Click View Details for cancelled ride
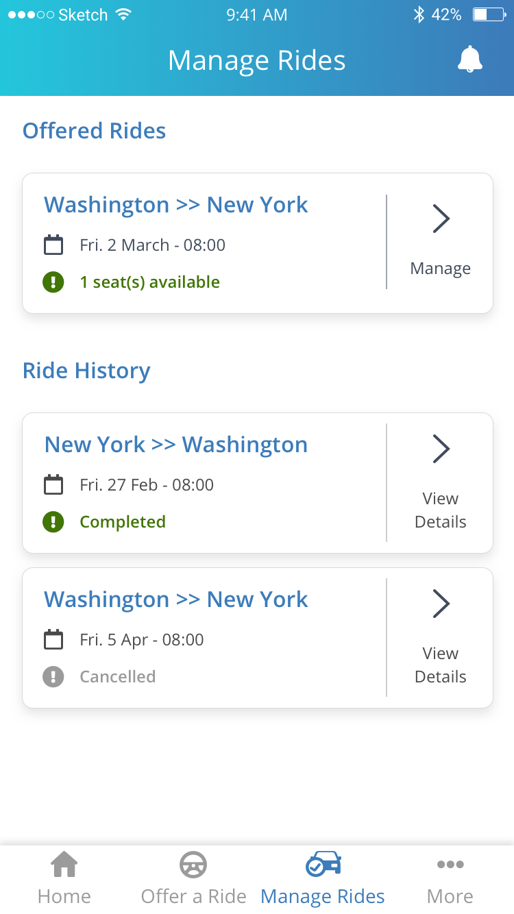Image resolution: width=514 pixels, height=914 pixels. pos(441,665)
